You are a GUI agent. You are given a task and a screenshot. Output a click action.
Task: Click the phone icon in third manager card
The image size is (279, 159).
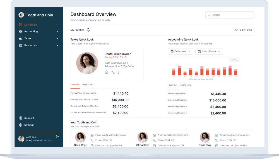coord(217,140)
